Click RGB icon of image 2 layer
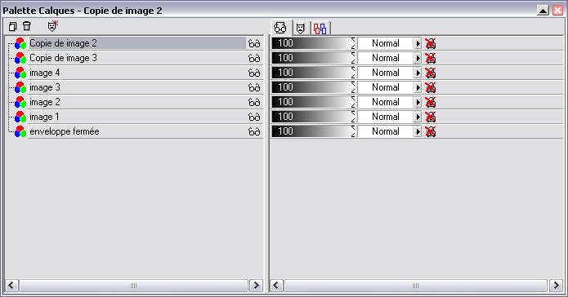 click(x=20, y=102)
